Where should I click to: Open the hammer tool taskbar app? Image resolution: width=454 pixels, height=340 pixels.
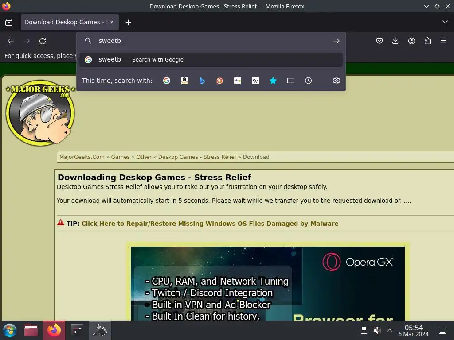(100, 330)
